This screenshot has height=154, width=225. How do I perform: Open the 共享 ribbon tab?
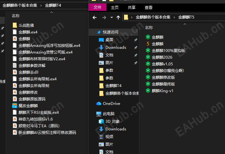pyautogui.click(x=132, y=7)
